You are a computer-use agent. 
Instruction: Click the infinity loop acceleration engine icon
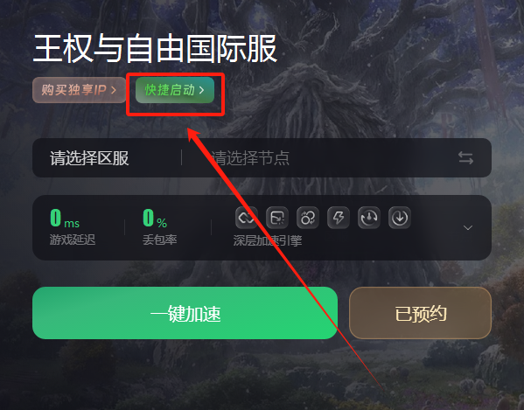[247, 218]
